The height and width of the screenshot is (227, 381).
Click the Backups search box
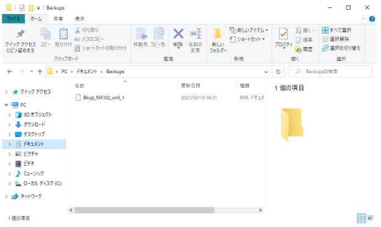click(330, 71)
